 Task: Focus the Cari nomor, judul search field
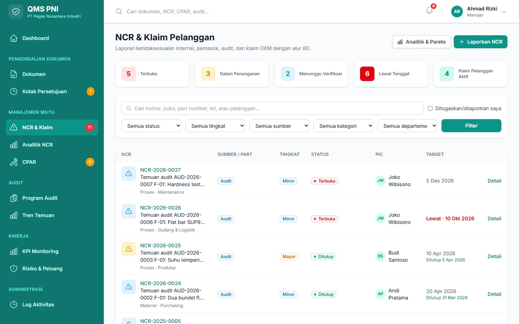coord(272,108)
